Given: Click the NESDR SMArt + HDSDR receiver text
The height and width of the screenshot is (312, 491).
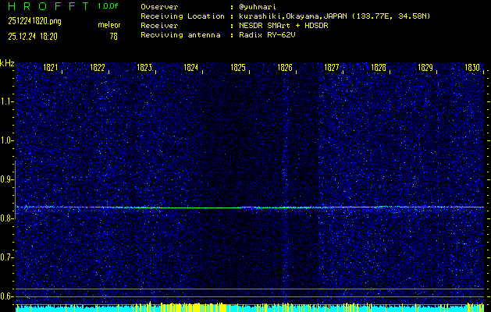Looking at the screenshot, I should (284, 26).
